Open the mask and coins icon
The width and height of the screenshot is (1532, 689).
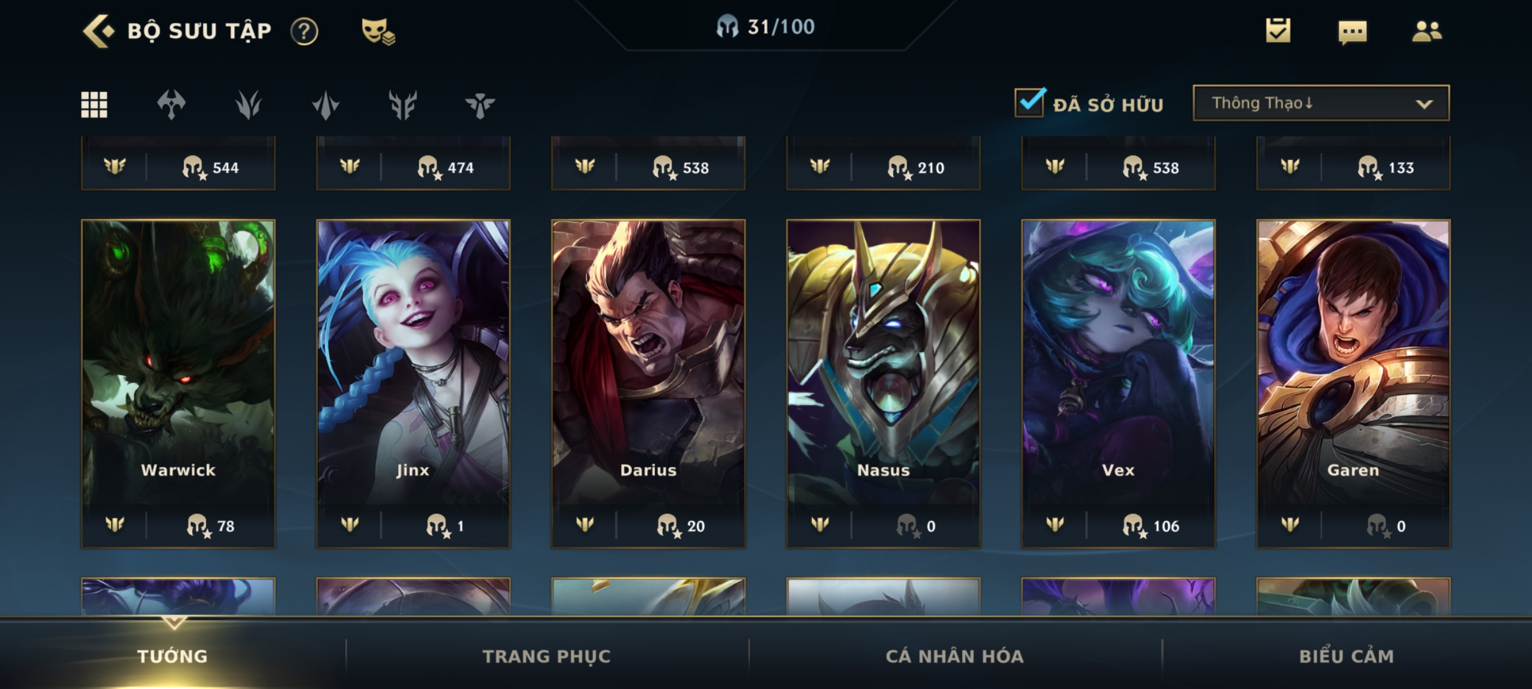point(378,31)
